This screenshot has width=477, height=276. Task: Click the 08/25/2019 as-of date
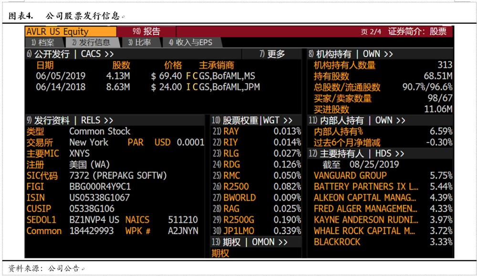(374, 165)
